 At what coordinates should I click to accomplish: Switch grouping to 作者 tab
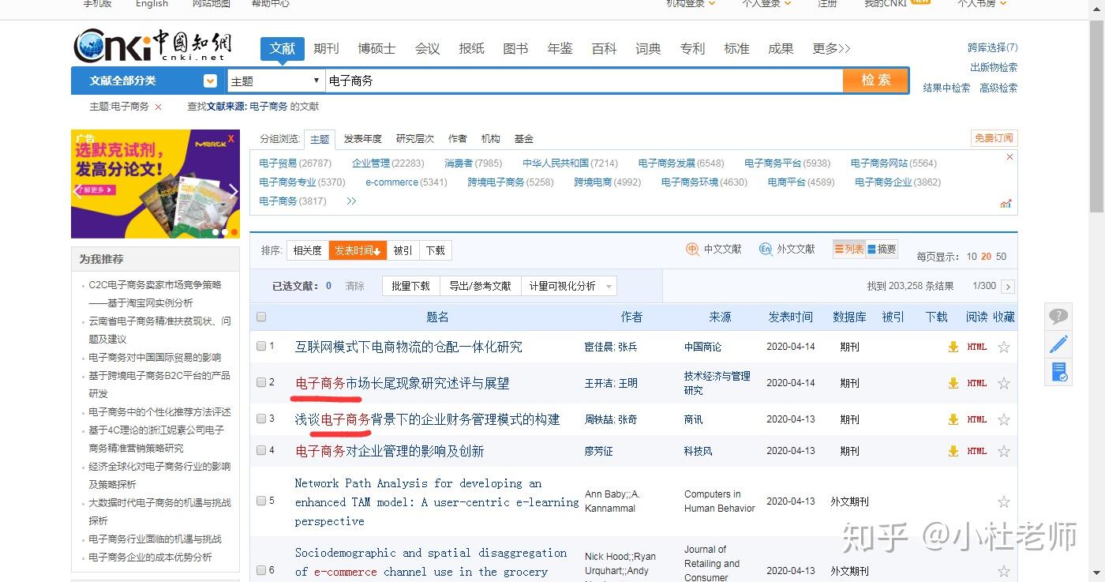[x=458, y=139]
